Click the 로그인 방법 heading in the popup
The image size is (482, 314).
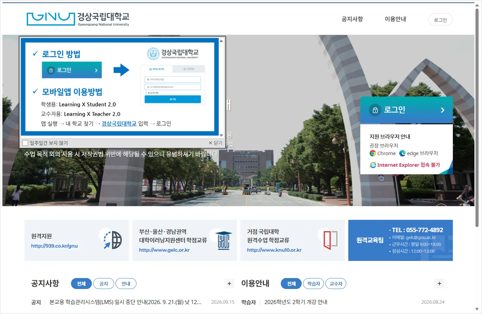[61, 54]
